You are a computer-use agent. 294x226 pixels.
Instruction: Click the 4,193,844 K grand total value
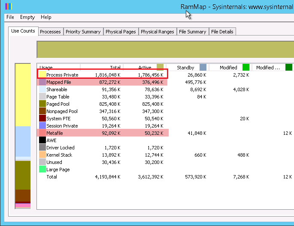click(108, 177)
